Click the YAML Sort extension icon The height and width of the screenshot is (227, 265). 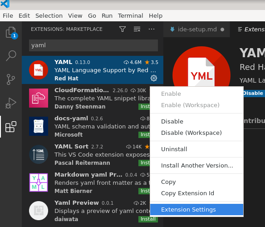(39, 154)
